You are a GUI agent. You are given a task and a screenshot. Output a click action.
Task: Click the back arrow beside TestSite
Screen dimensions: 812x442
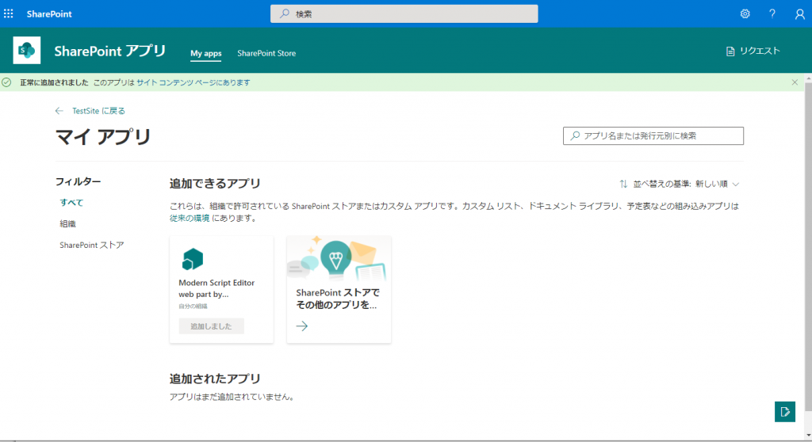pyautogui.click(x=59, y=111)
